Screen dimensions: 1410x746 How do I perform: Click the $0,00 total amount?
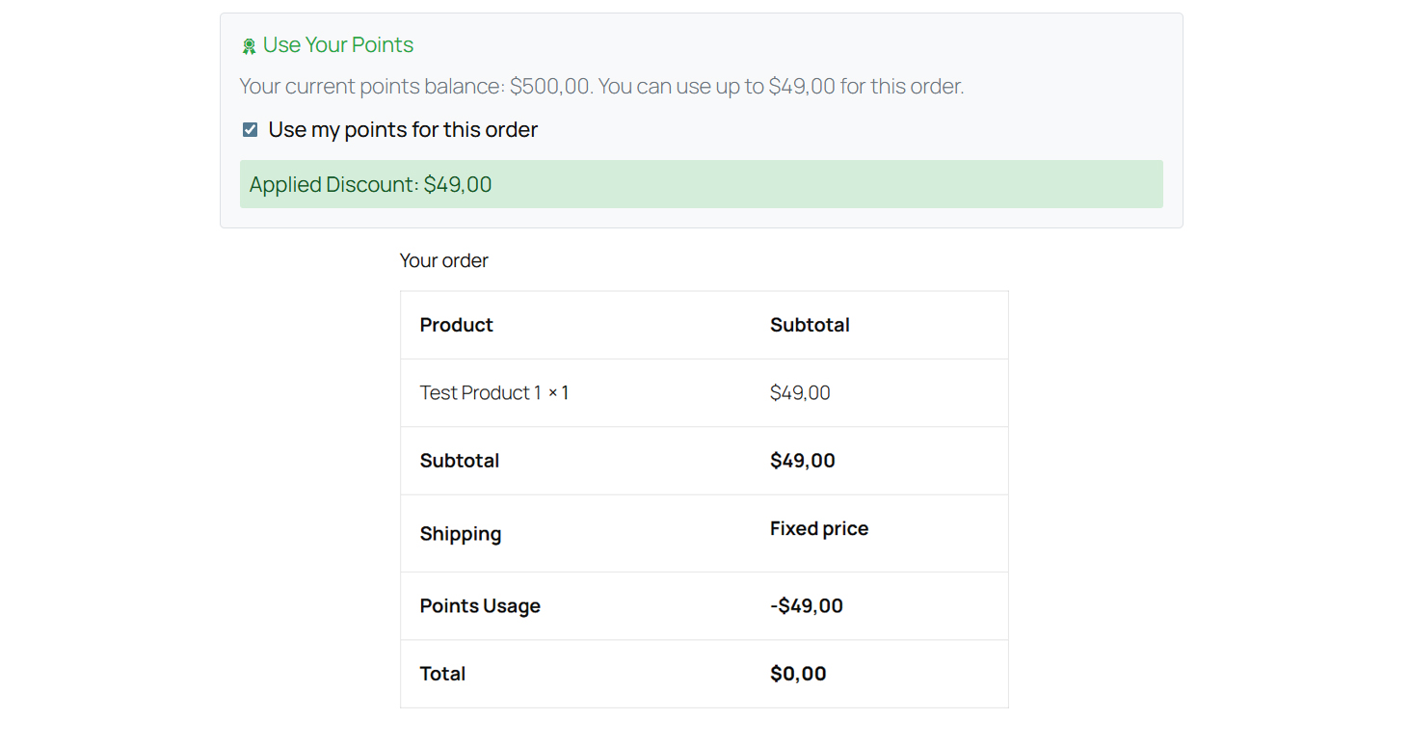click(x=798, y=674)
